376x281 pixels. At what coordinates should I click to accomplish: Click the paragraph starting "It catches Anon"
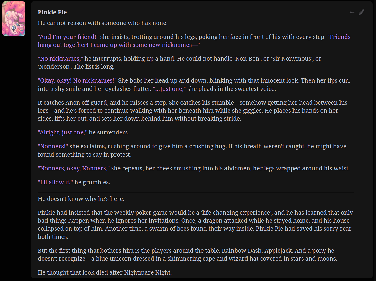tap(192, 111)
